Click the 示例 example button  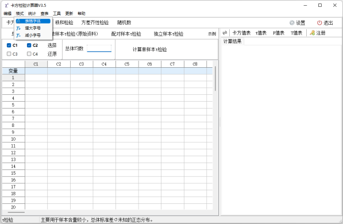[x=212, y=34]
